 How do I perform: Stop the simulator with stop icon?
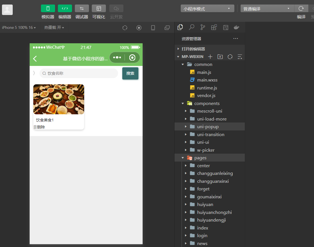[x=139, y=28]
